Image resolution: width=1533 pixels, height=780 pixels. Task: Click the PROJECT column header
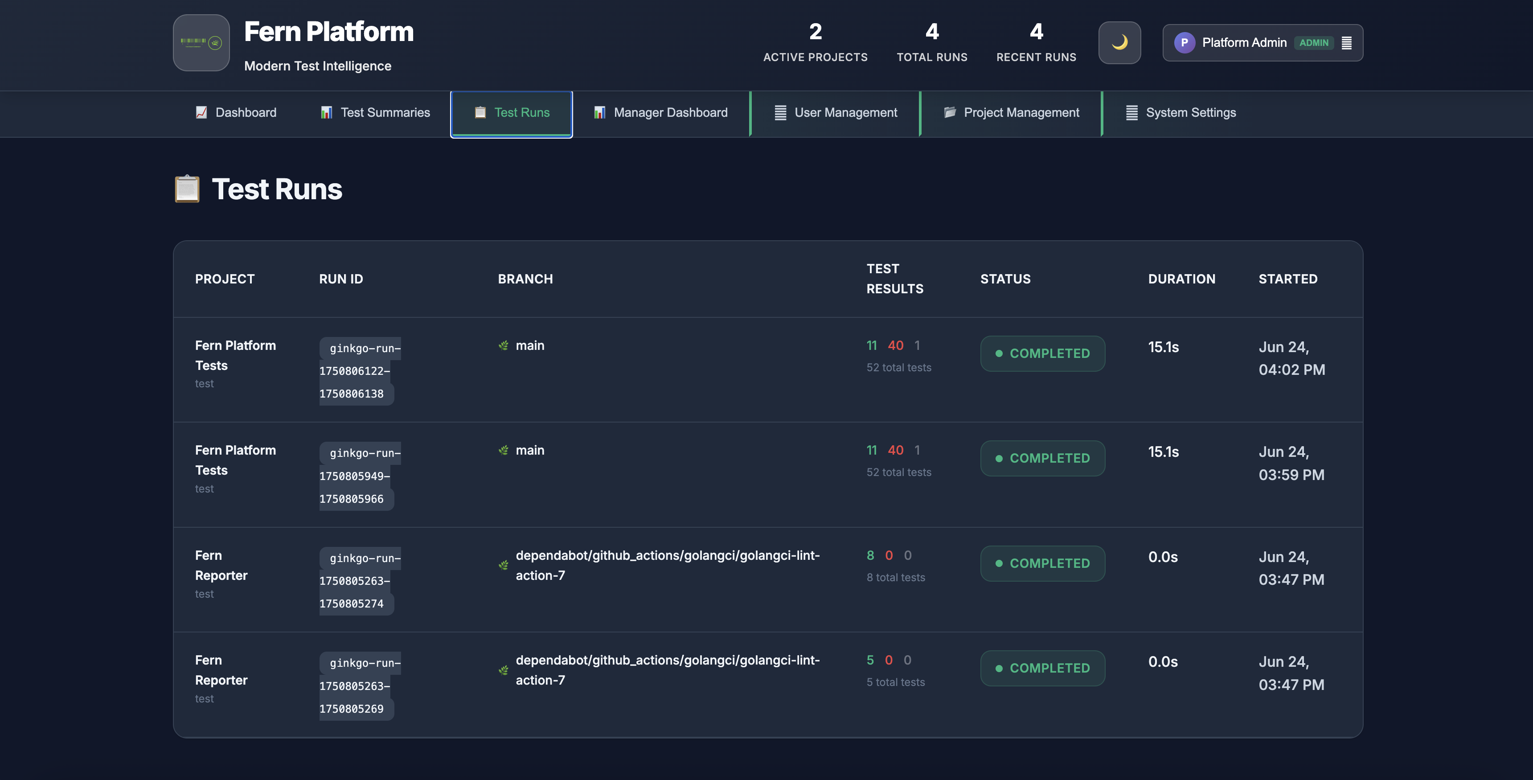coord(225,279)
